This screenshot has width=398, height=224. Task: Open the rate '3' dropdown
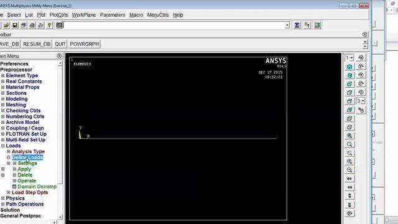coord(361,101)
